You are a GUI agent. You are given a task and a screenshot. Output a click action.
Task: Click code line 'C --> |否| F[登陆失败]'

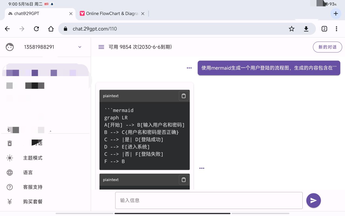point(134,154)
